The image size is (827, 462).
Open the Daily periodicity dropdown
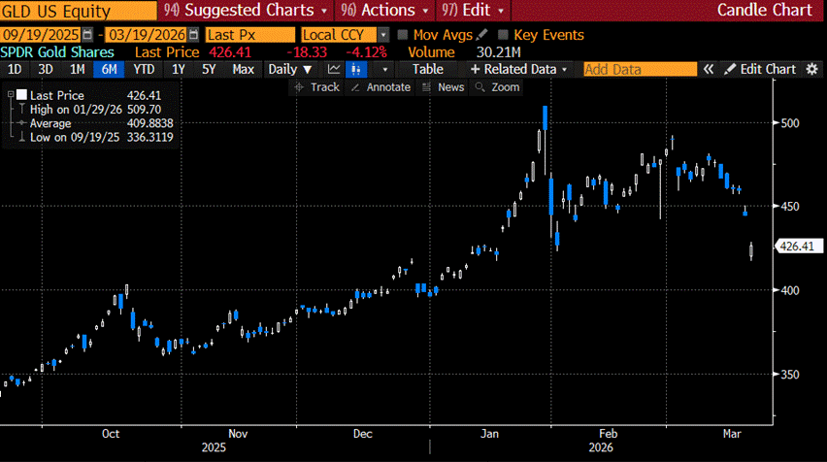coord(290,69)
